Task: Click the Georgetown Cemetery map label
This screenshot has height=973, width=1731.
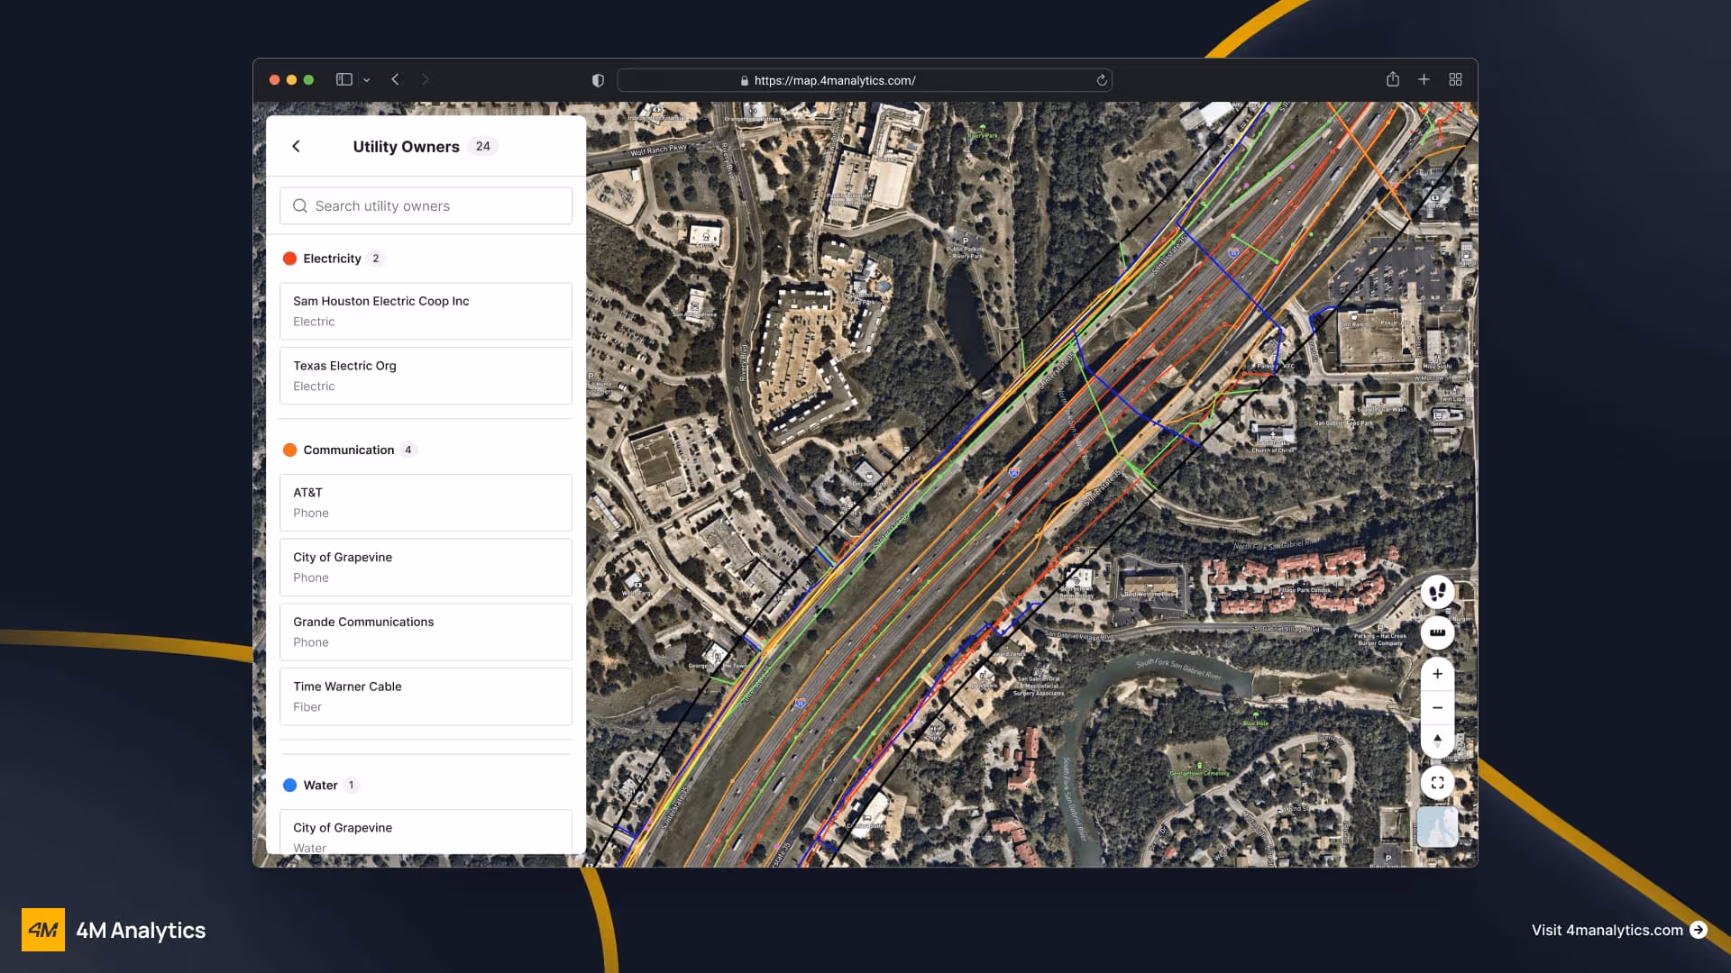Action: pos(1199,774)
